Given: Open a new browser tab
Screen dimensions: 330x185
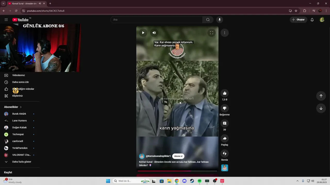Looking at the screenshot, I should [50, 4].
